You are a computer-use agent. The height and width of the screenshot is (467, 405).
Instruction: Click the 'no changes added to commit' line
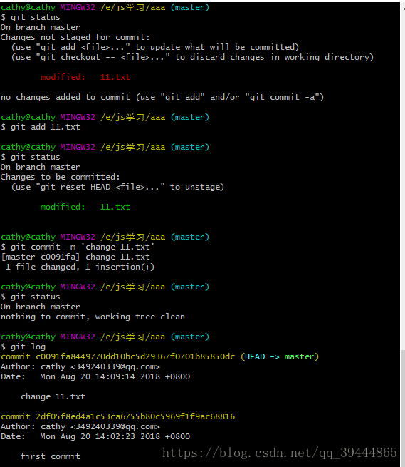162,97
